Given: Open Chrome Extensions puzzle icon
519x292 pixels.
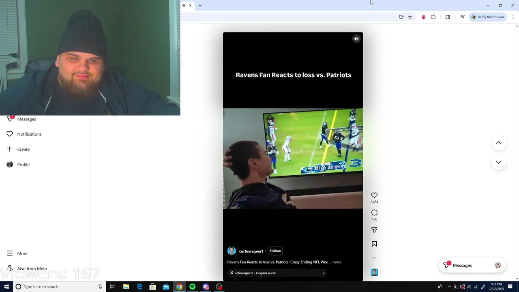Looking at the screenshot, I should pyautogui.click(x=433, y=17).
